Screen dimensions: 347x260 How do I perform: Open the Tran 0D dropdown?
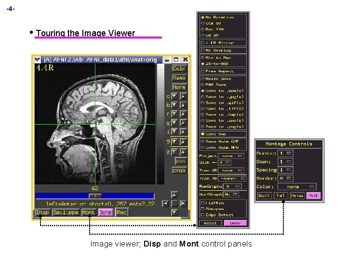point(231,170)
